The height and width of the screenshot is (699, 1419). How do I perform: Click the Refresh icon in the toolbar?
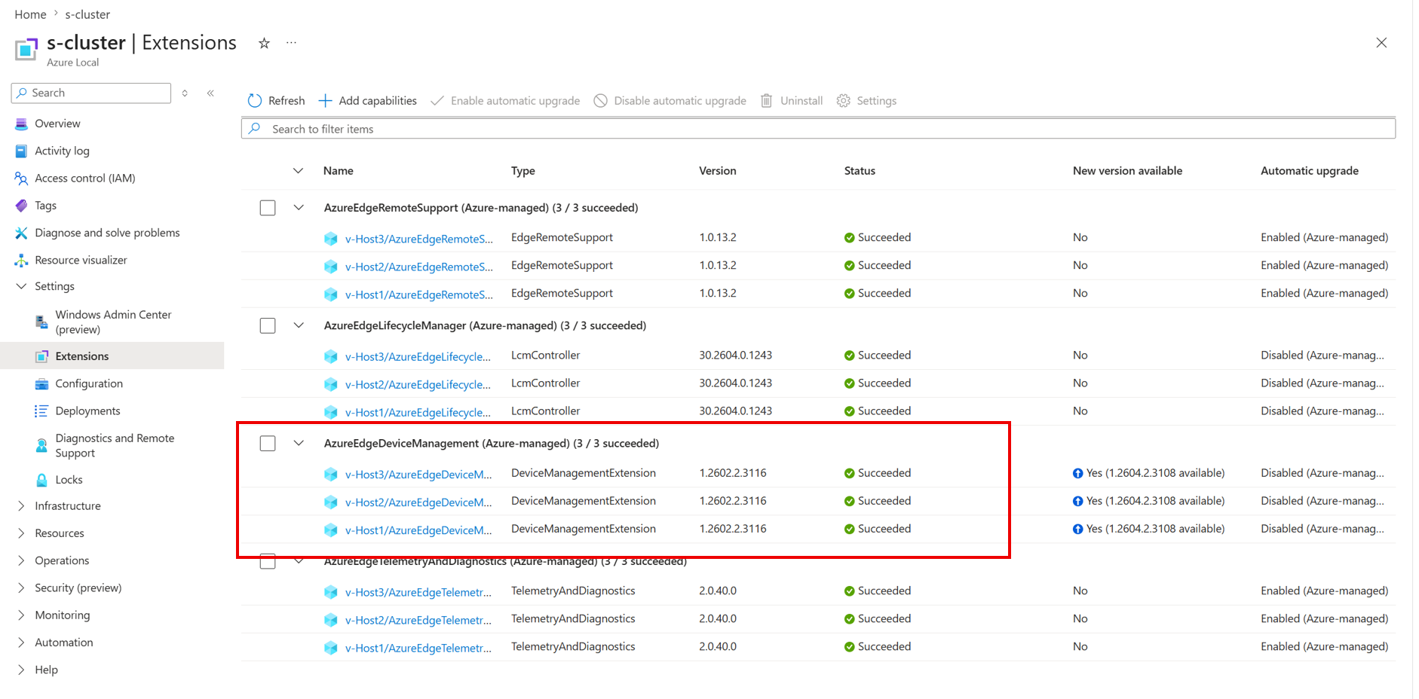[x=255, y=101]
